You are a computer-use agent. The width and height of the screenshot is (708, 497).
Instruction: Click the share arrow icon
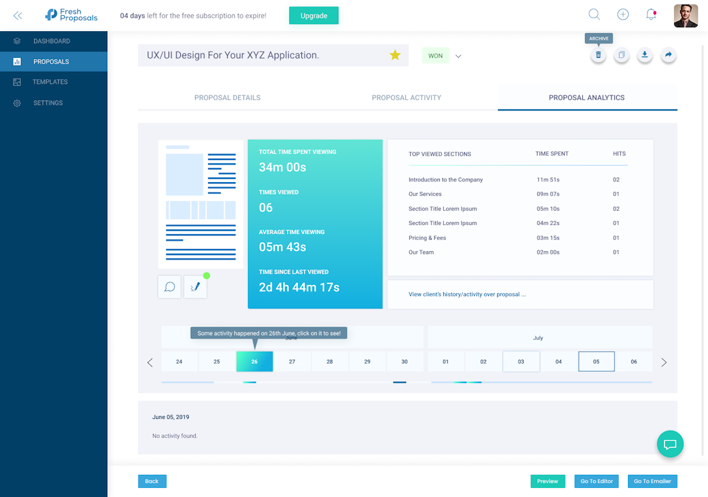pos(668,55)
